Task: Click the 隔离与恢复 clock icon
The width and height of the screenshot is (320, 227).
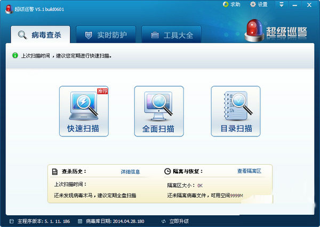Action: (167, 172)
